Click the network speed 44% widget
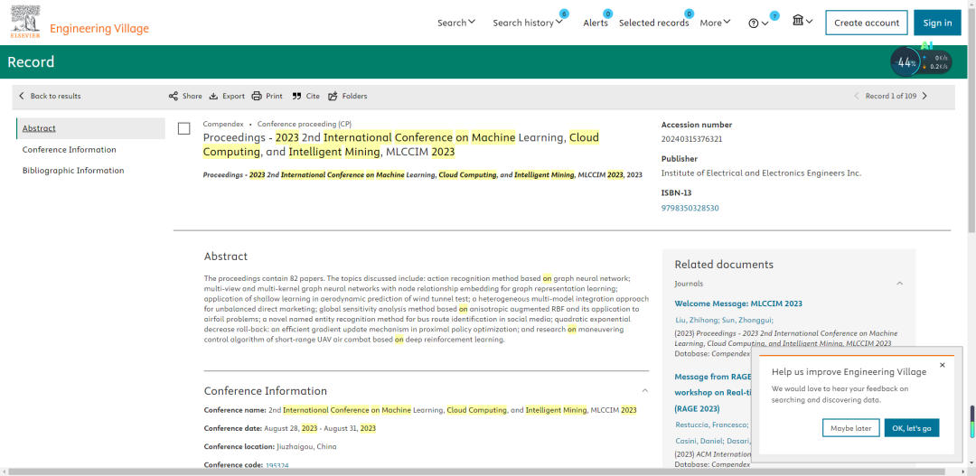Viewport: 976px width, 476px height. point(921,62)
